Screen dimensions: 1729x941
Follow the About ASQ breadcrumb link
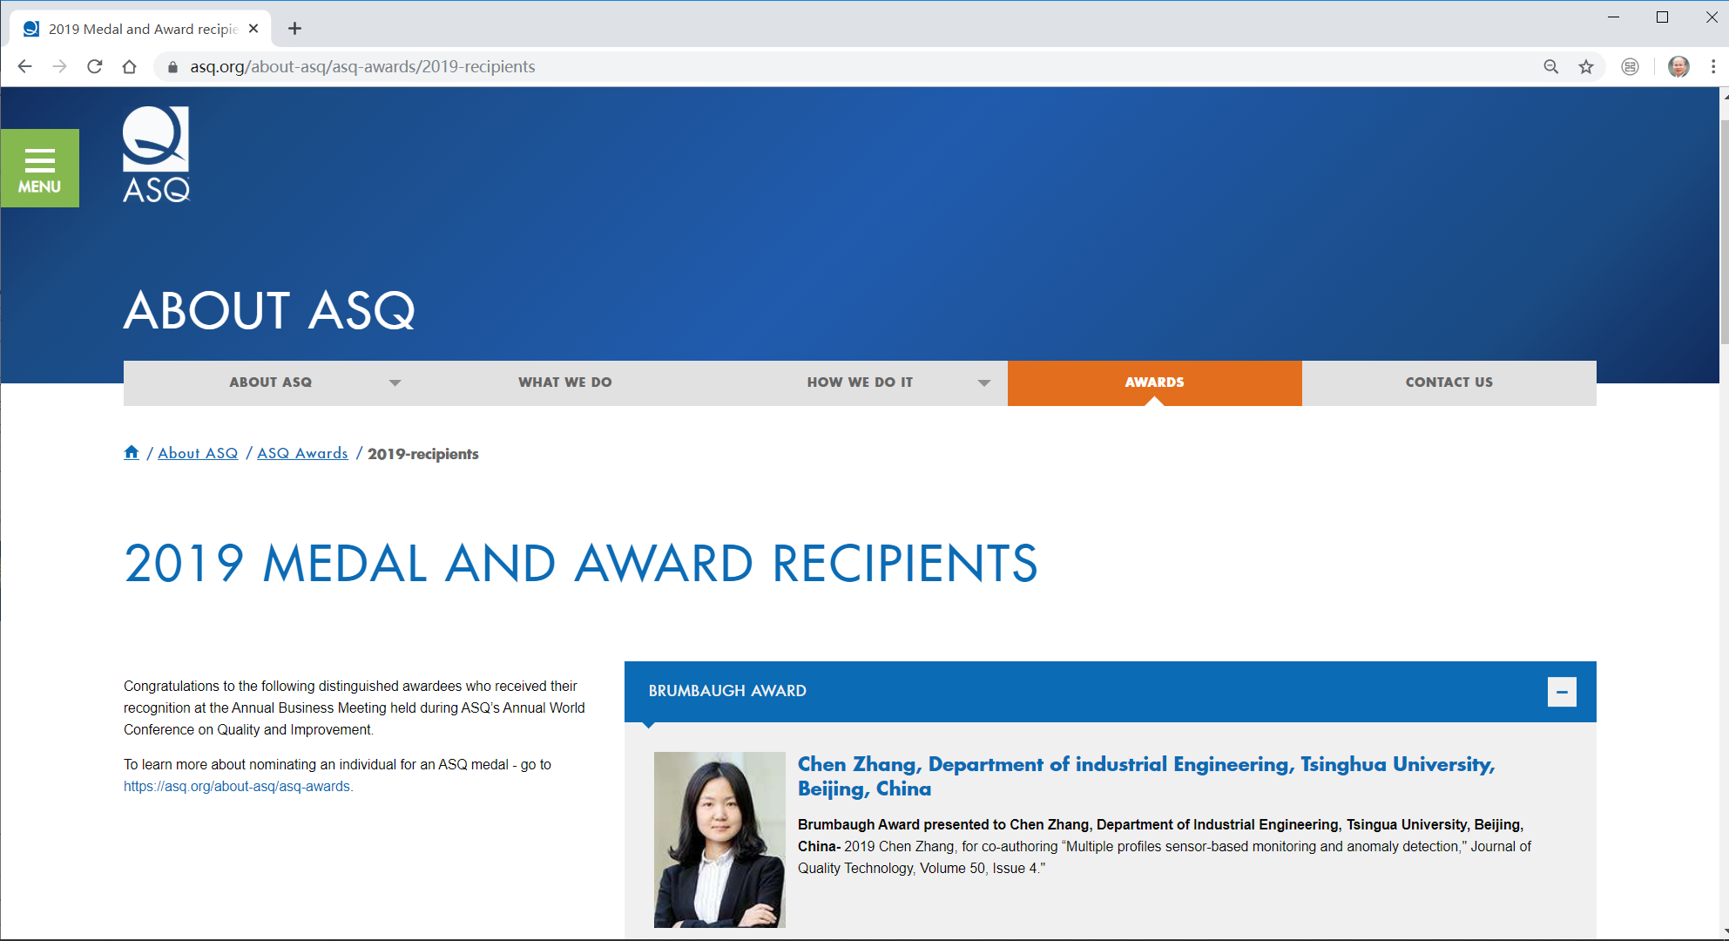(x=198, y=453)
